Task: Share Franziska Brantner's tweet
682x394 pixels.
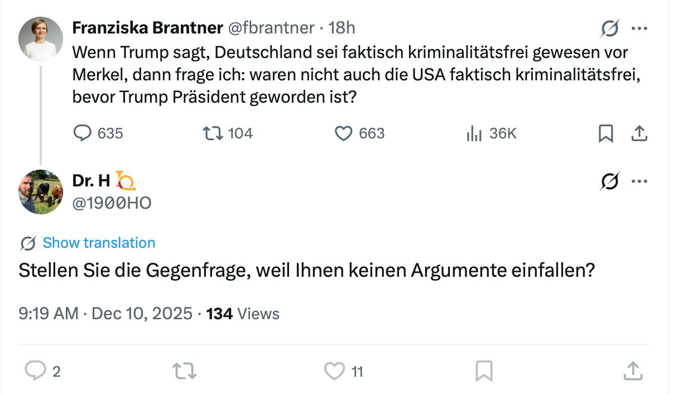Action: click(x=638, y=133)
